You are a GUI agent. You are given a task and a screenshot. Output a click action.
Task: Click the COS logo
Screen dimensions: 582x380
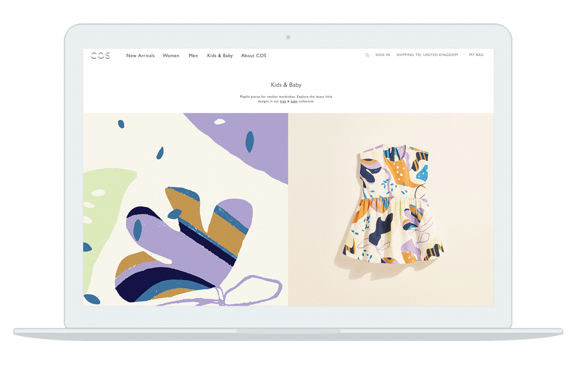click(100, 56)
